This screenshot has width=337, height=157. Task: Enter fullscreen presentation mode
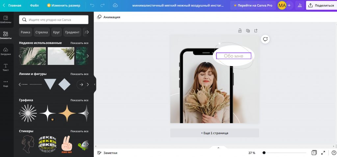(323, 153)
